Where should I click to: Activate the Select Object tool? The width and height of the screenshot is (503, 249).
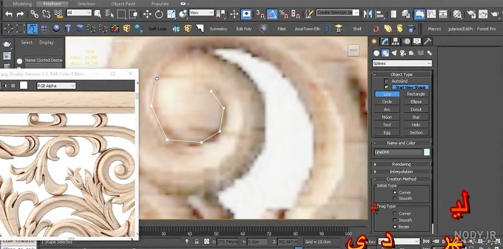click(98, 14)
